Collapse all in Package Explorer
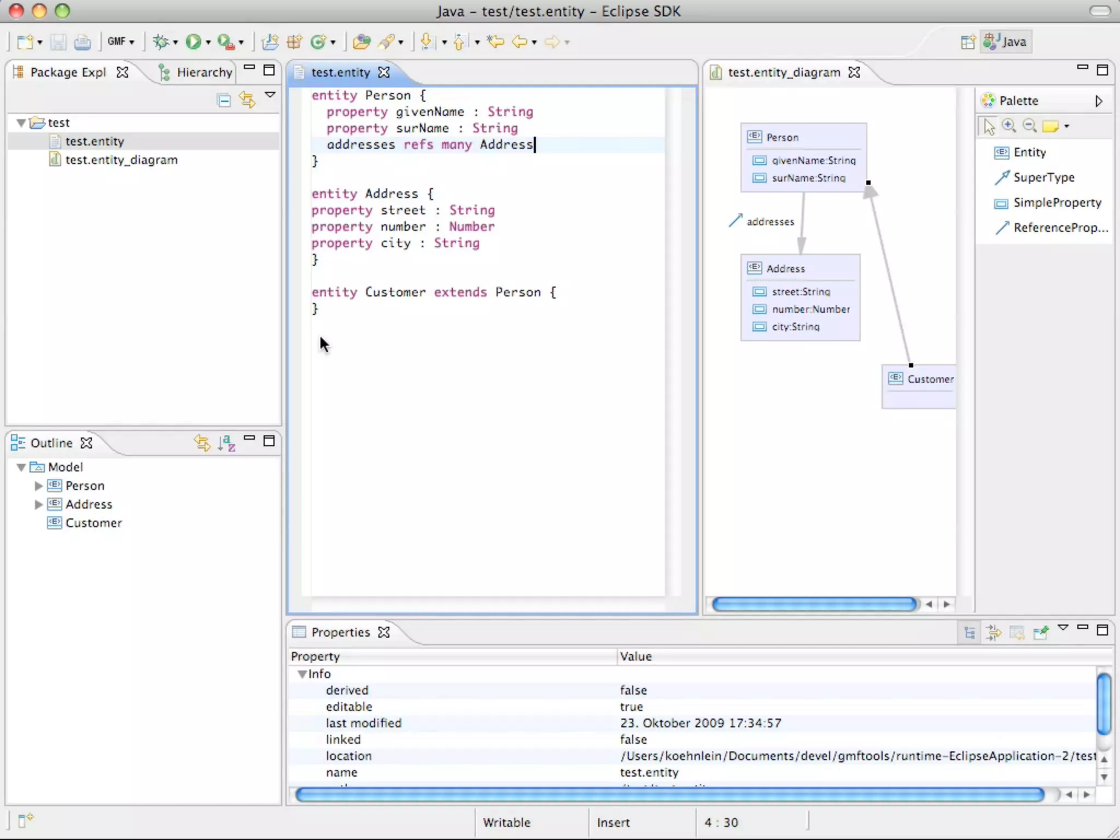Screen dimensions: 1120x840 (x=224, y=100)
